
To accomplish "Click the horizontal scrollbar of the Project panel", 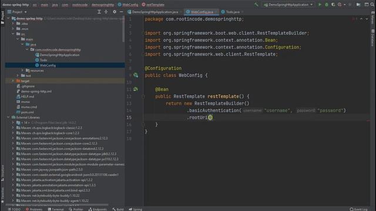I will coord(57,205).
